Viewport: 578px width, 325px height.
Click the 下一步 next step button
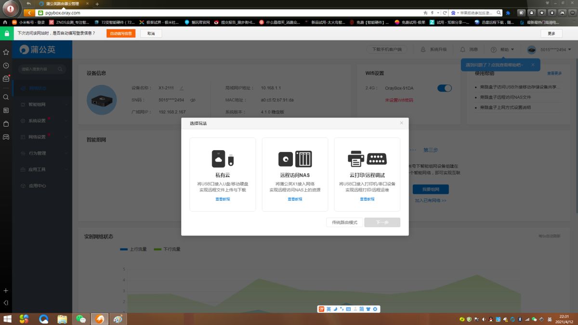click(382, 222)
